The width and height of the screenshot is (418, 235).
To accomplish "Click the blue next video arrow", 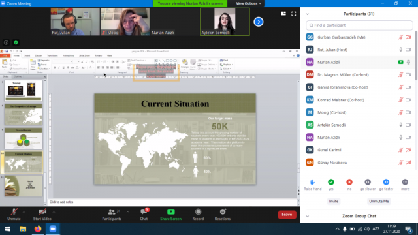I will click(x=259, y=22).
